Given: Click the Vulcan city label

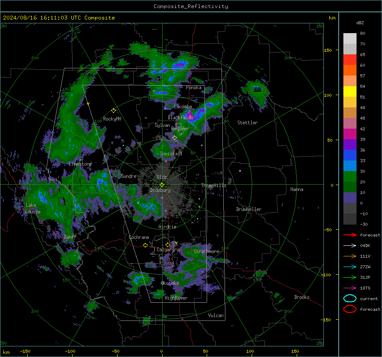Looking at the screenshot, I should [216, 315].
